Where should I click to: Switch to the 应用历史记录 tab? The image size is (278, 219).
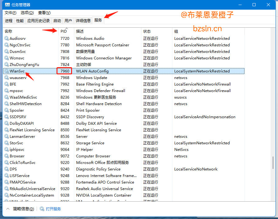[39, 21]
